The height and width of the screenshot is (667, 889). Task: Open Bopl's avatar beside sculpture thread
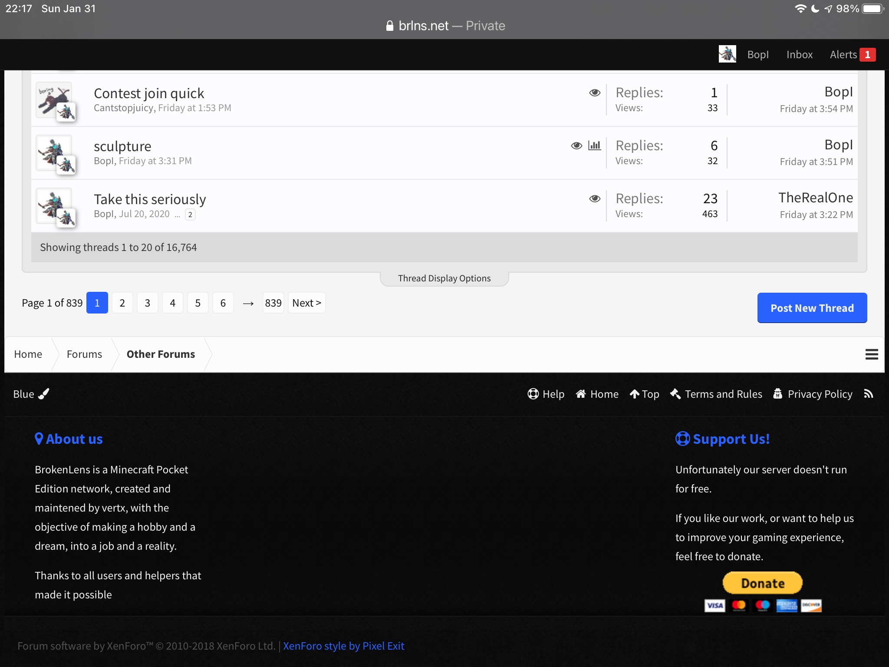point(53,152)
